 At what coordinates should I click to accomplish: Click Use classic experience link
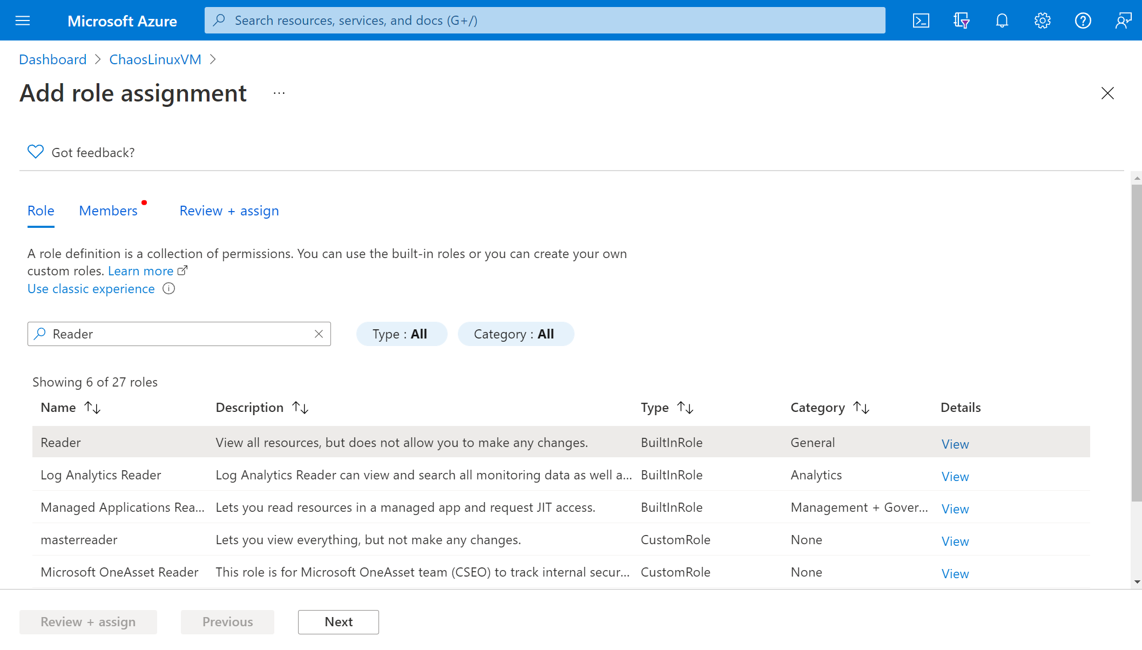91,288
